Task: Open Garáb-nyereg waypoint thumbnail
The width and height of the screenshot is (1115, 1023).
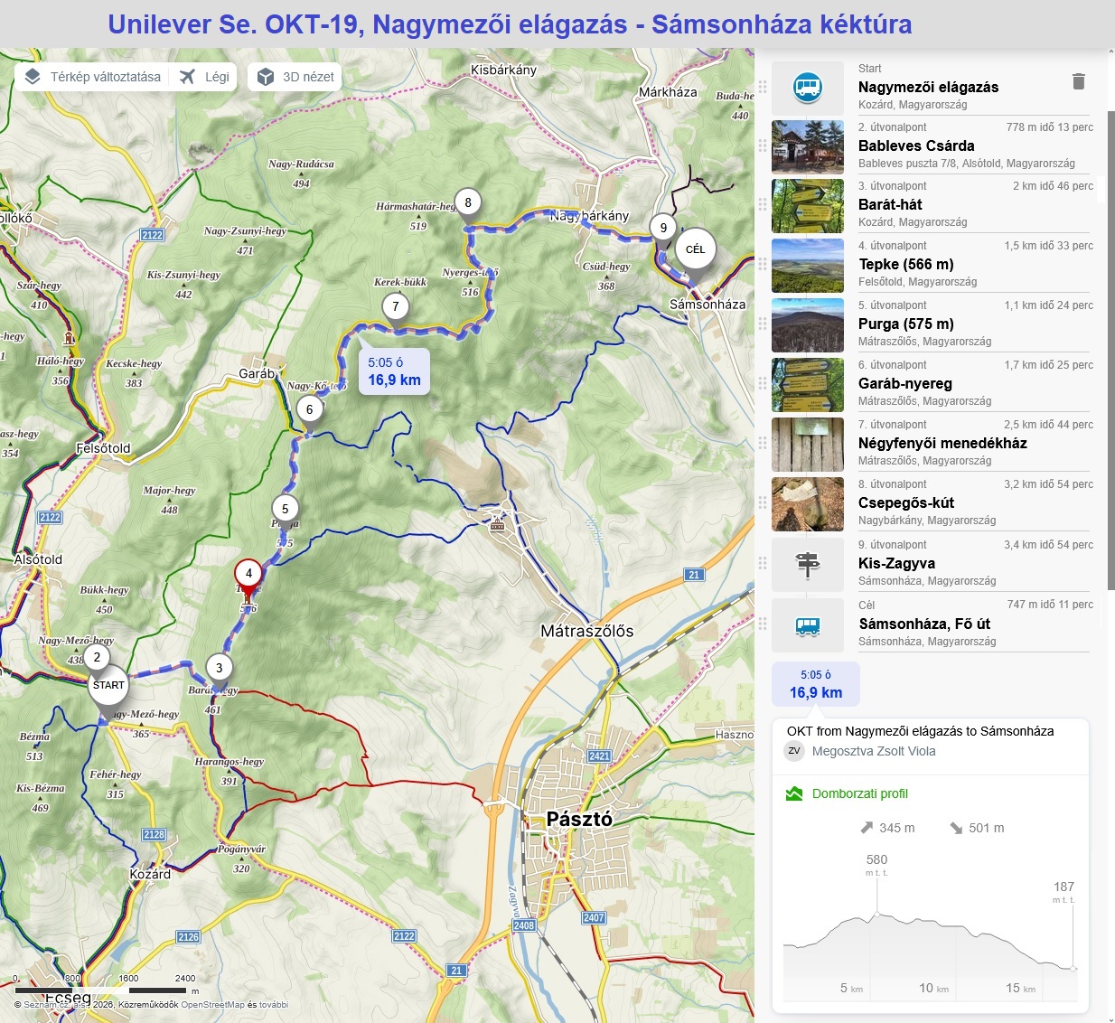Action: (x=808, y=385)
